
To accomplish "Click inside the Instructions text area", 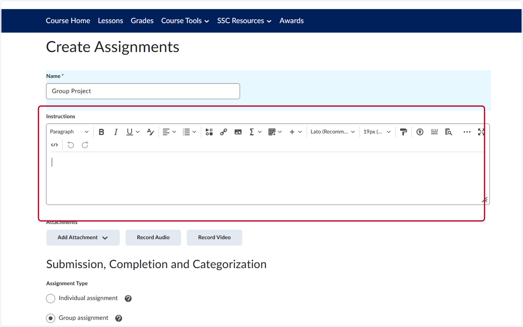I will tap(268, 178).
